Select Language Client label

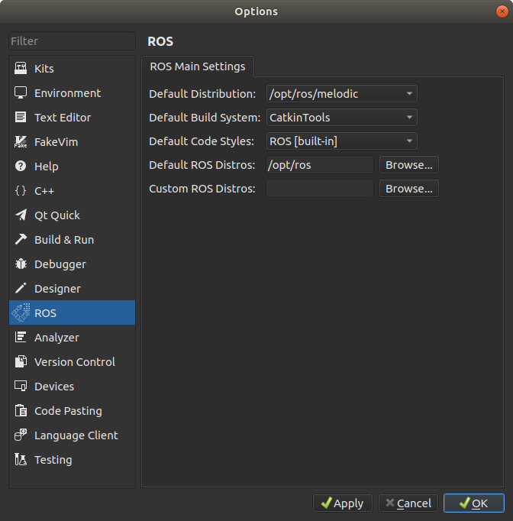[x=76, y=435]
